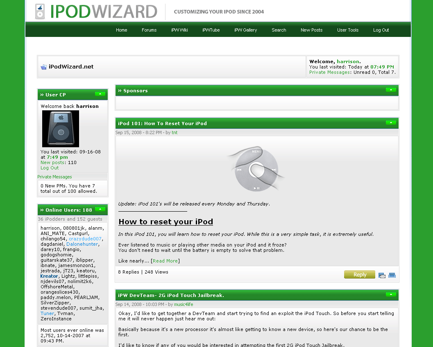This screenshot has height=347, width=433.
Task: Click 'Sep 15, 2008 - 8:22 PM' date
Action: (x=138, y=133)
